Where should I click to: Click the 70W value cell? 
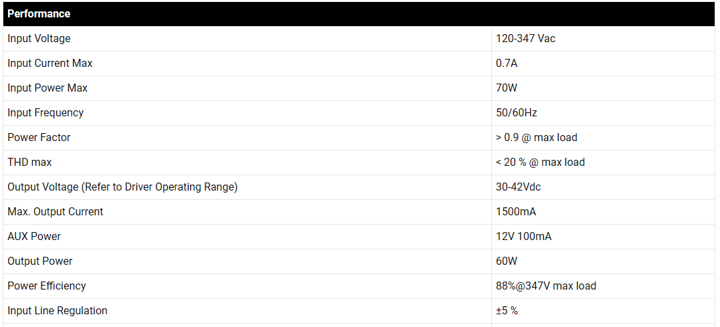(x=507, y=88)
